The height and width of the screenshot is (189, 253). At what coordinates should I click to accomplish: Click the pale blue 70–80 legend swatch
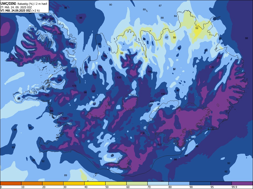click(x=158, y=183)
